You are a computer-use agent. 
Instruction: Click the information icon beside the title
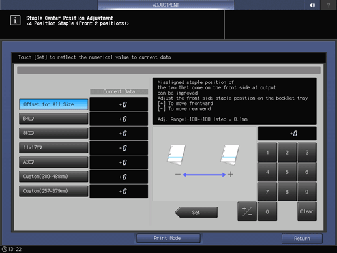[15, 21]
